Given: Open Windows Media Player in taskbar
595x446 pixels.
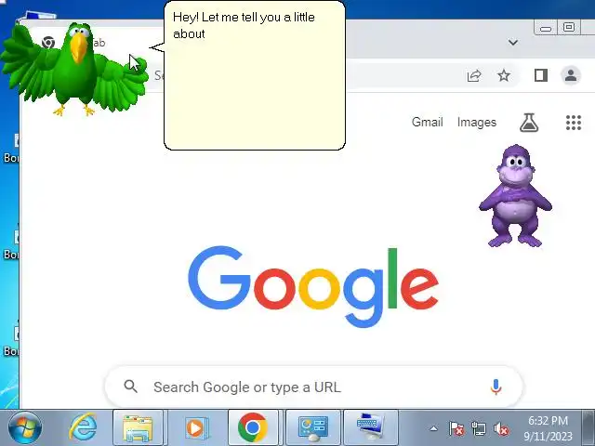Looking at the screenshot, I should 196,427.
